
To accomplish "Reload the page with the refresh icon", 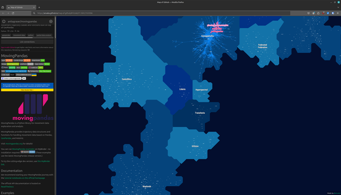I will [x=13, y=13].
